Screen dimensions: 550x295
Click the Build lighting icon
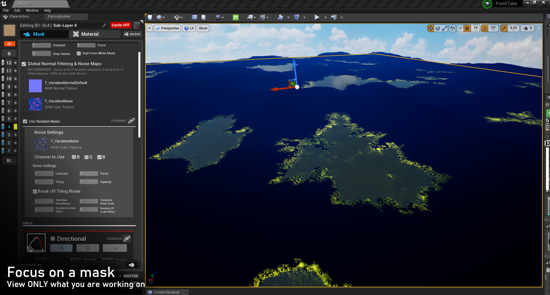tap(280, 17)
